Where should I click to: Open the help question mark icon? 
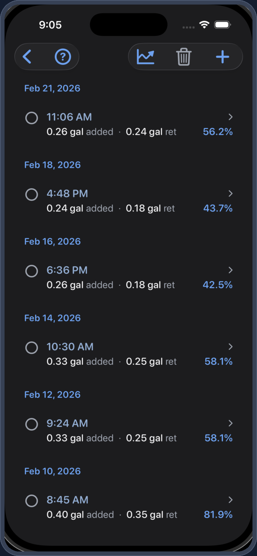[63, 57]
